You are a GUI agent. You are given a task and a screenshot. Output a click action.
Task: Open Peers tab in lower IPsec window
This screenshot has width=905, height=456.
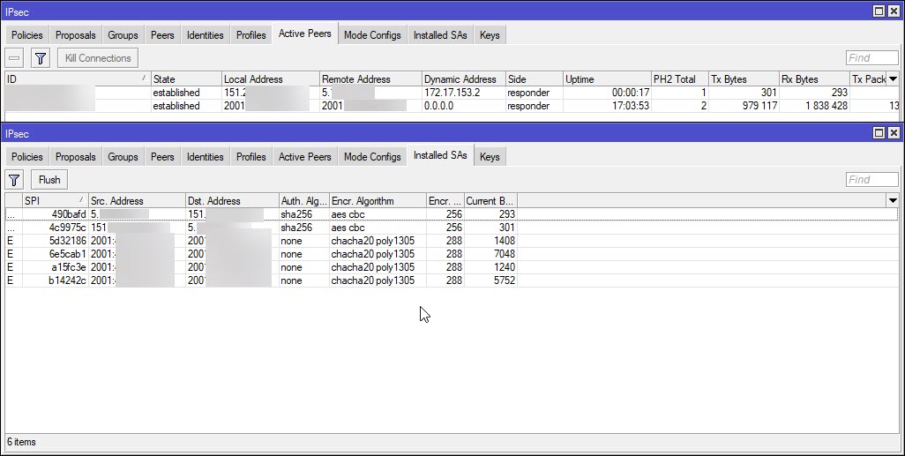click(162, 157)
